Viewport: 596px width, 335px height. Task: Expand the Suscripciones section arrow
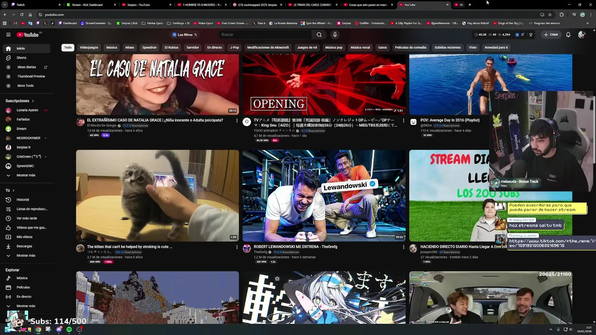(33, 101)
